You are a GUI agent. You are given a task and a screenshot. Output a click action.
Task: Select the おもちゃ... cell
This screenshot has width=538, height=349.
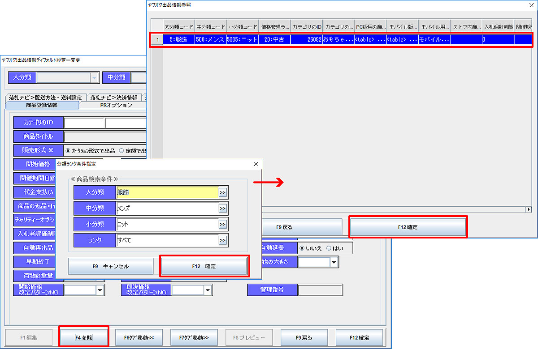click(x=338, y=39)
